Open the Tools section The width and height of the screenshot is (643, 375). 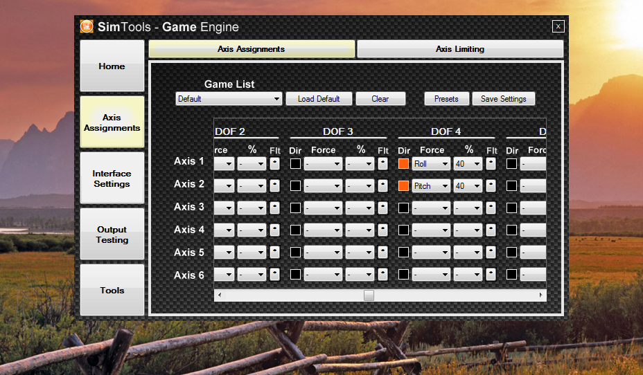112,291
